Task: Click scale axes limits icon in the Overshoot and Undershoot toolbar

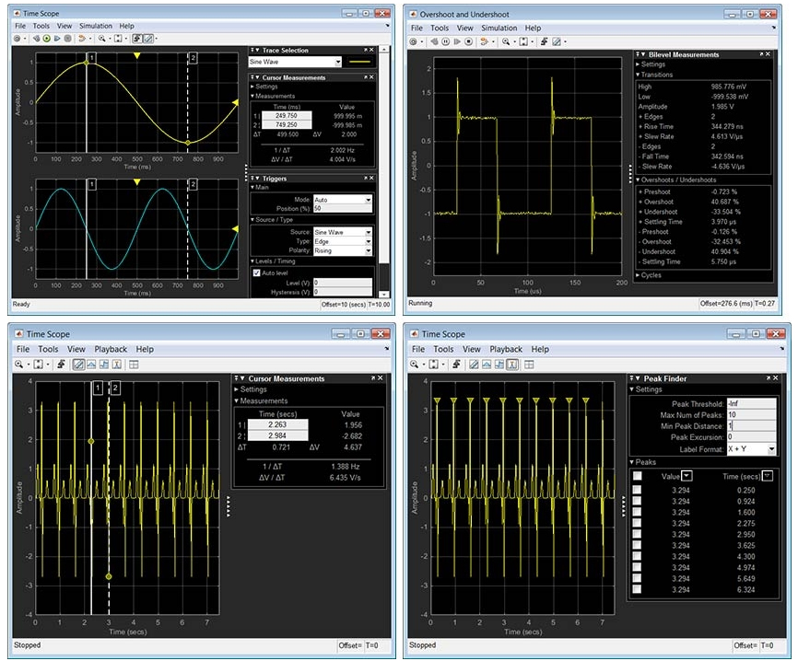Action: click(524, 41)
